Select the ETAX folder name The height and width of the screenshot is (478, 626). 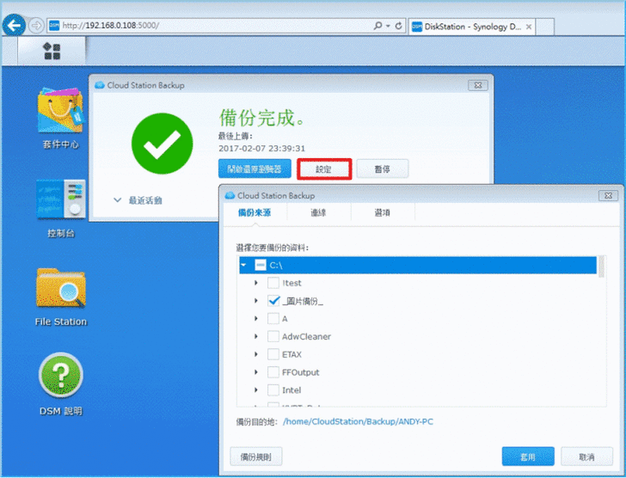pos(292,355)
